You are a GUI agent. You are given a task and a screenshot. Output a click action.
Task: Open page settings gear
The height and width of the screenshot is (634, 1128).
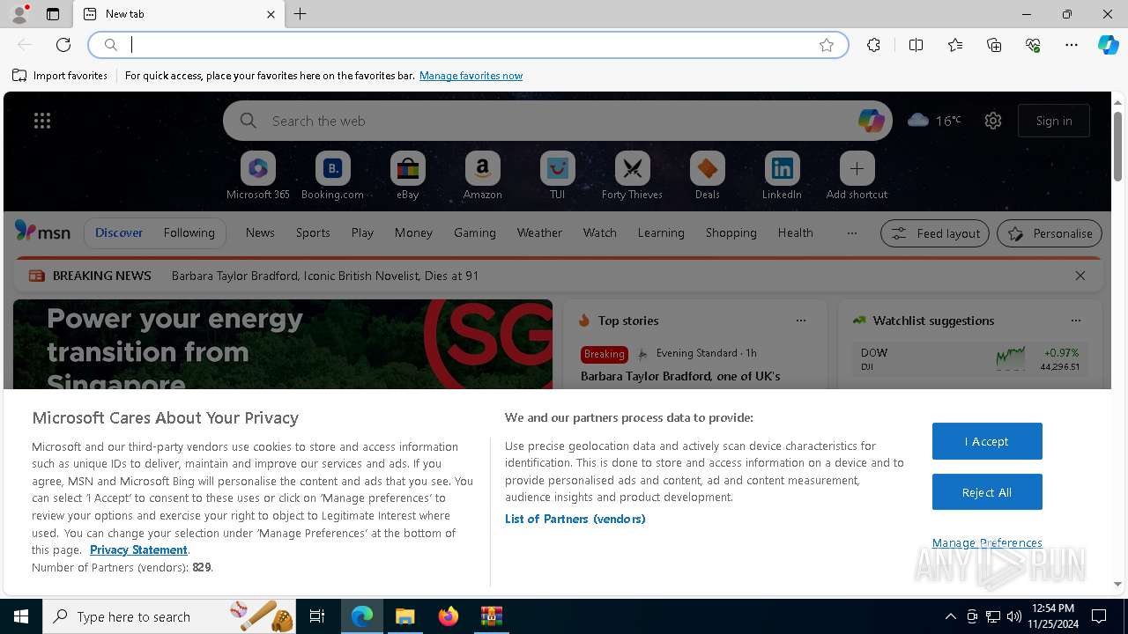click(x=993, y=121)
